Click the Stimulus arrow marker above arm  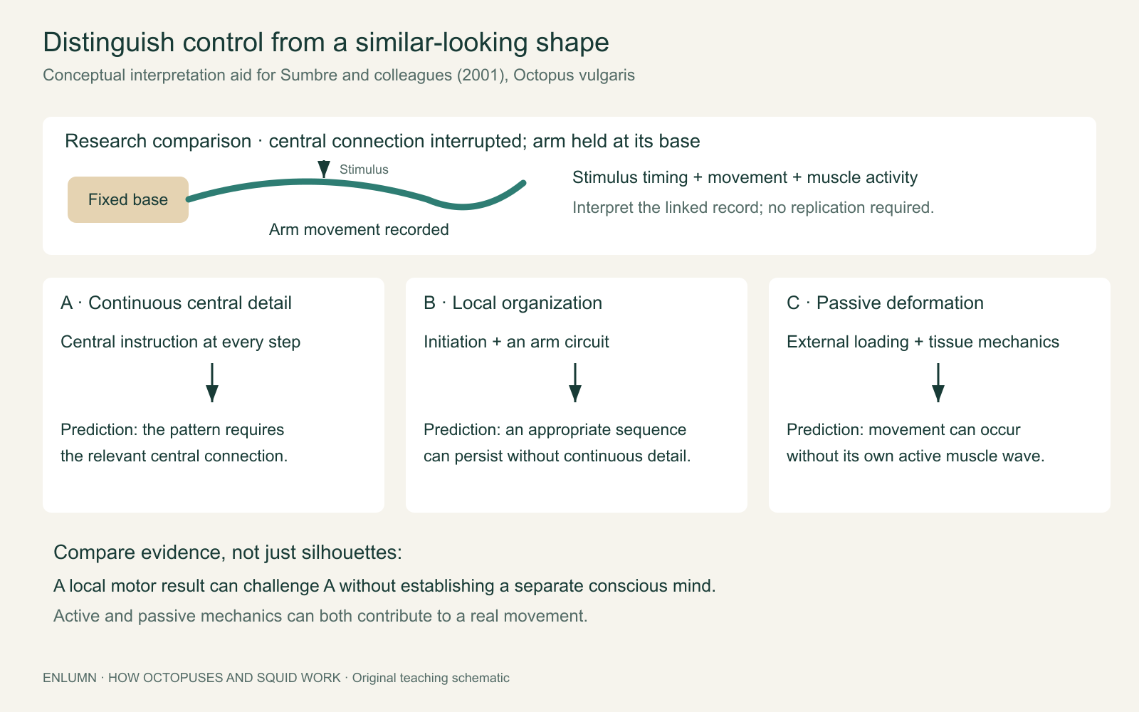[324, 169]
